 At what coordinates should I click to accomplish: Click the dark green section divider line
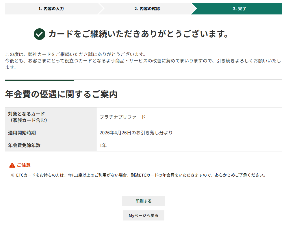(40, 80)
